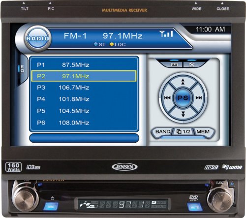The height and width of the screenshot is (218, 246).
Task: Tap the 11:00 AM clock display
Action: click(x=211, y=30)
